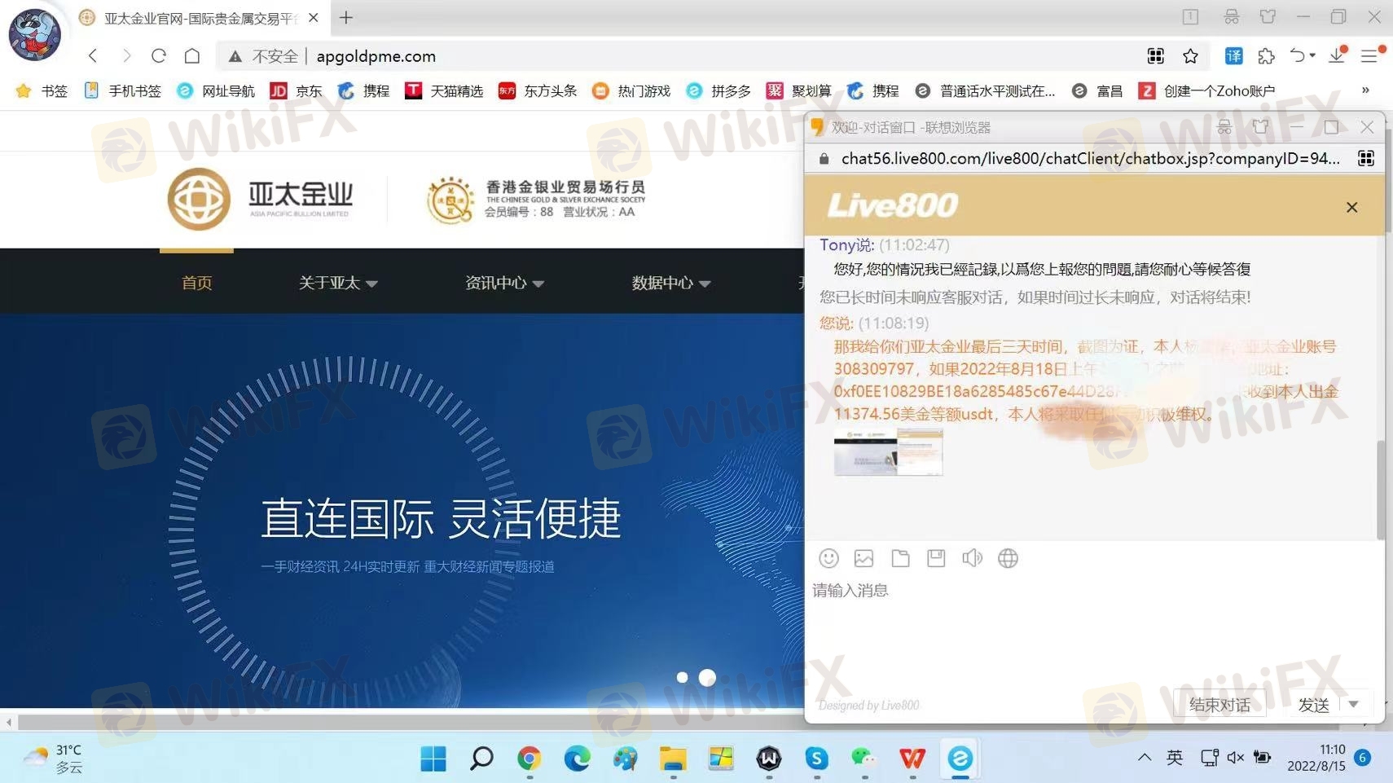1393x783 pixels.
Task: Insert an emoji in the chat
Action: [x=828, y=558]
